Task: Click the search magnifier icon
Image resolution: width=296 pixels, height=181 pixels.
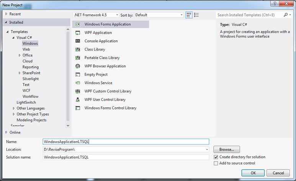Action: 286,15
